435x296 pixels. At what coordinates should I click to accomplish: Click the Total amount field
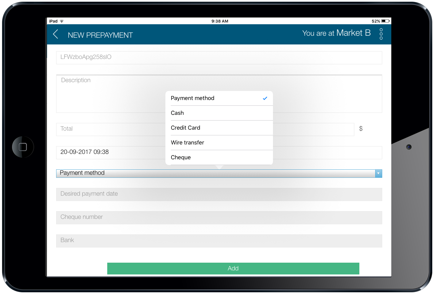point(205,129)
